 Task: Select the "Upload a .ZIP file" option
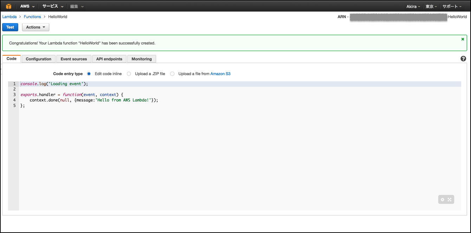click(129, 74)
